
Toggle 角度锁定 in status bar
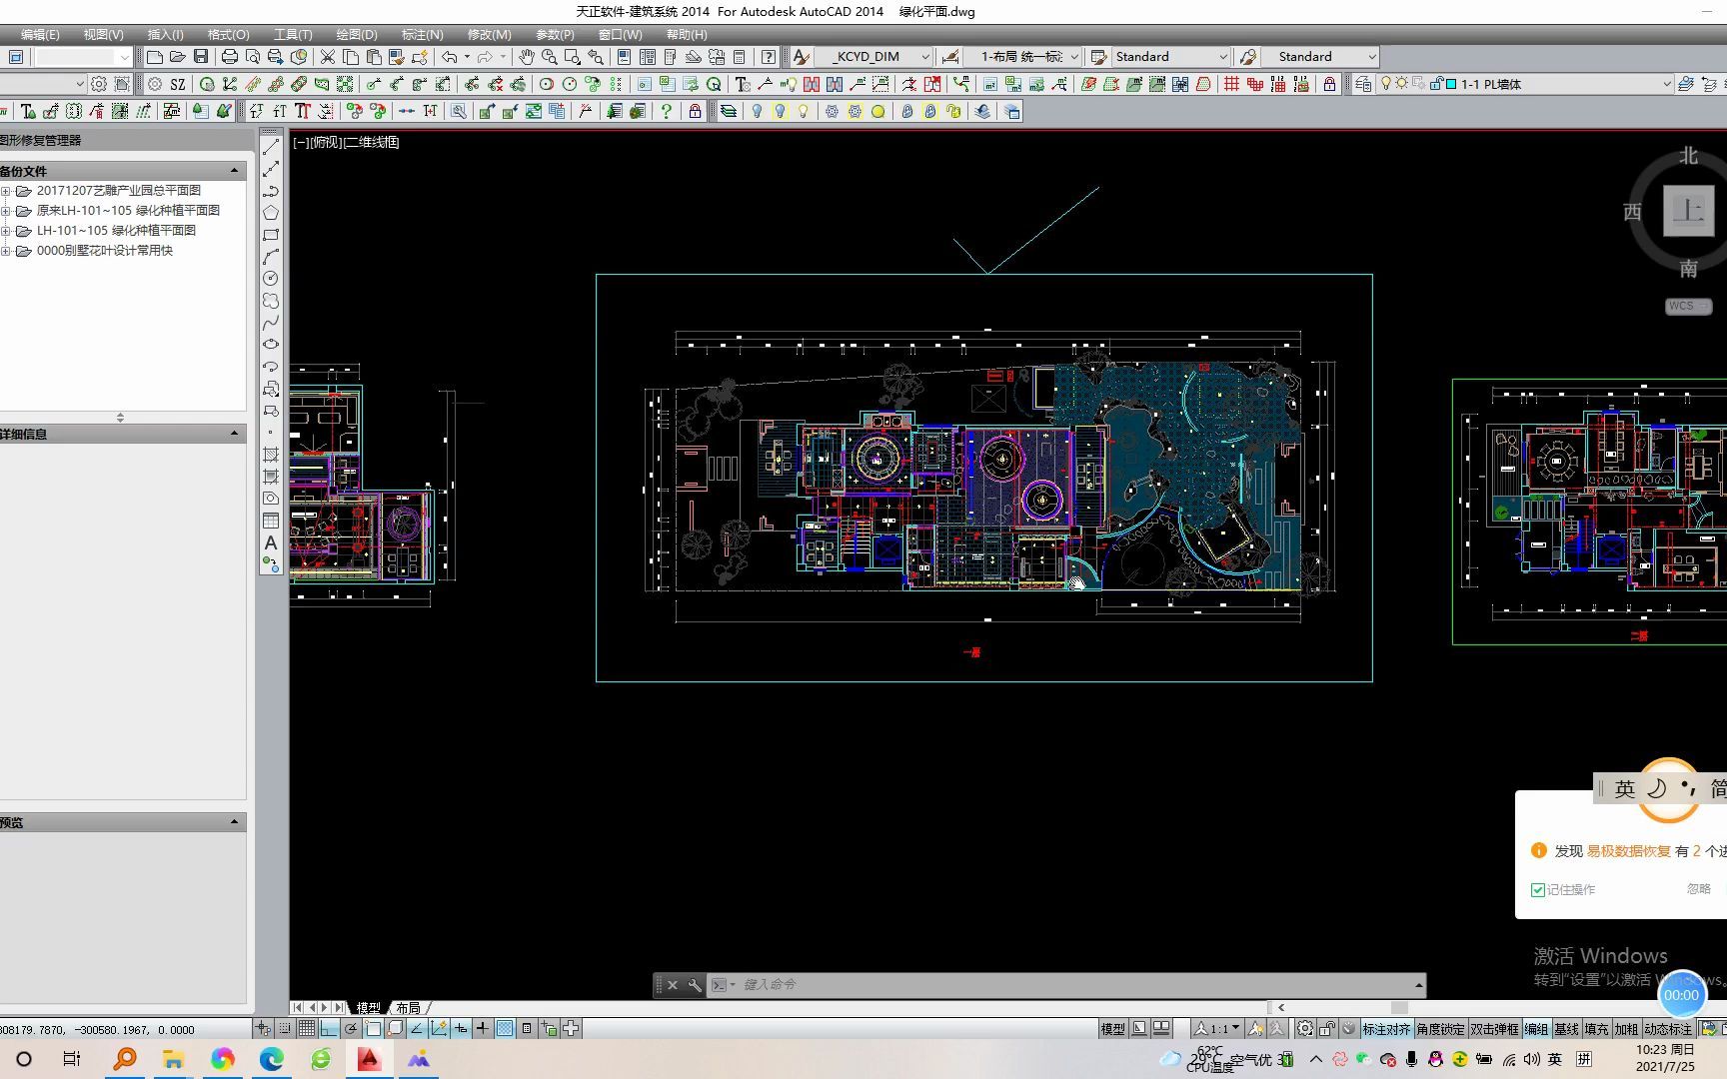[1440, 1029]
